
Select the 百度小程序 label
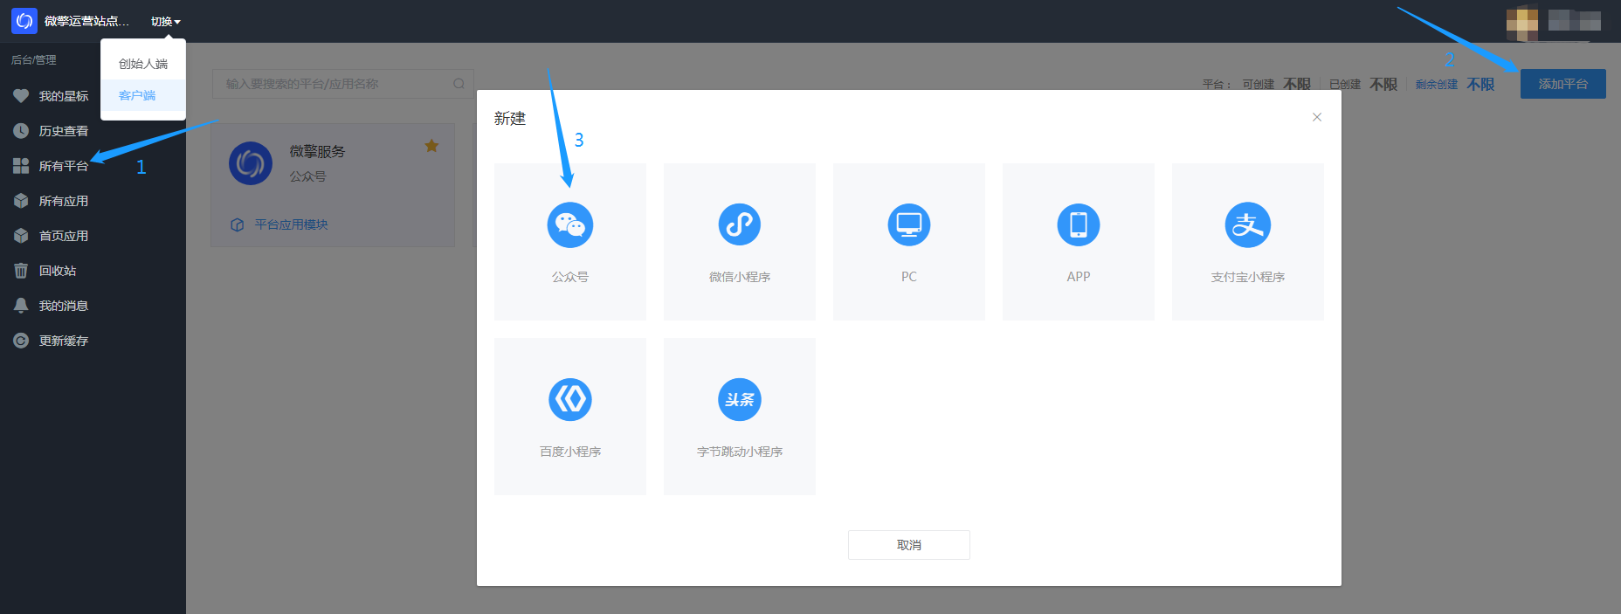pyautogui.click(x=570, y=452)
